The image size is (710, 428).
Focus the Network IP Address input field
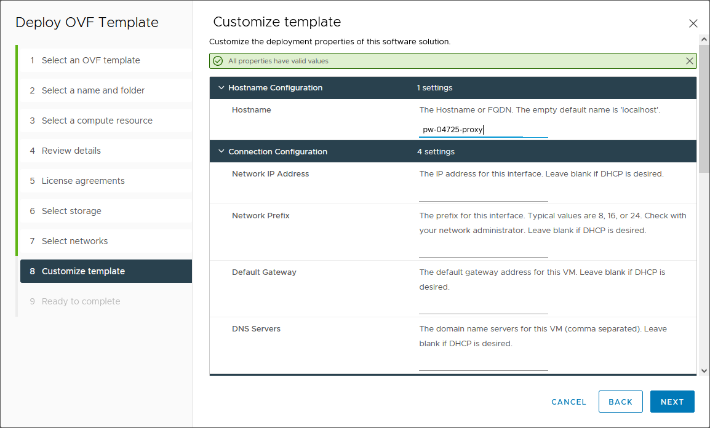(483, 194)
